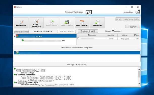Click the Signature / Brand Details header
Viewport: 154px width, 95px height.
(x=76, y=65)
